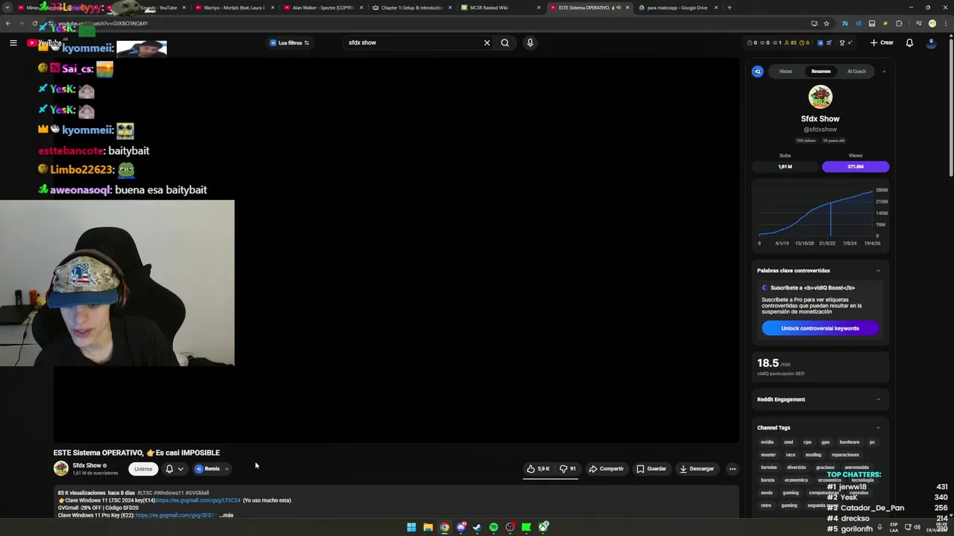Click the magnifier search button
Screen dimensions: 954x536
[505, 42]
